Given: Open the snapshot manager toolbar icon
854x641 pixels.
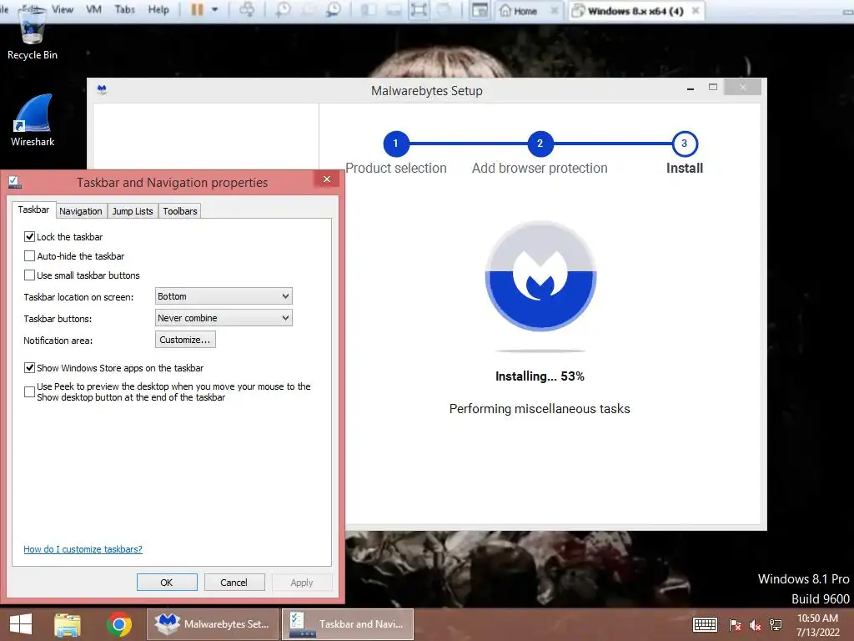Looking at the screenshot, I should pyautogui.click(x=334, y=10).
